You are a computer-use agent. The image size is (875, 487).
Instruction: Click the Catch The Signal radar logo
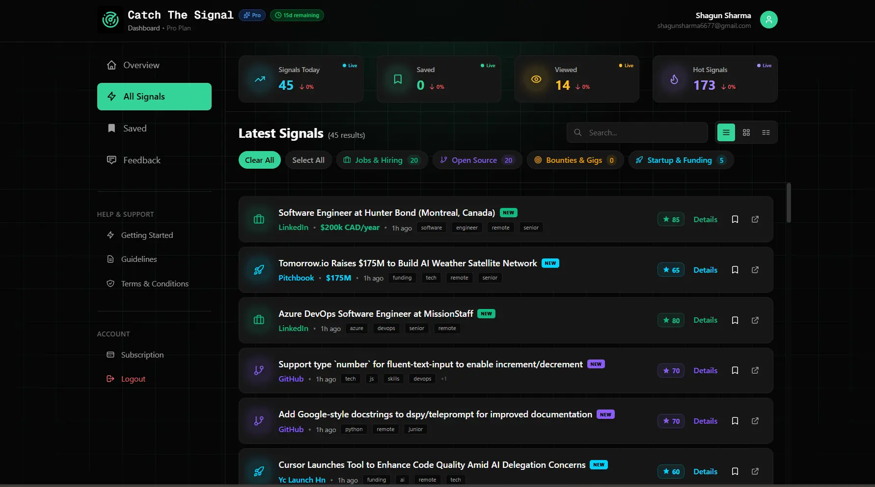coord(110,20)
